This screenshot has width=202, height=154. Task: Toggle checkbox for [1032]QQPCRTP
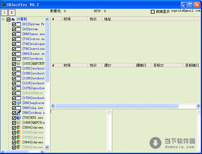point(14,64)
